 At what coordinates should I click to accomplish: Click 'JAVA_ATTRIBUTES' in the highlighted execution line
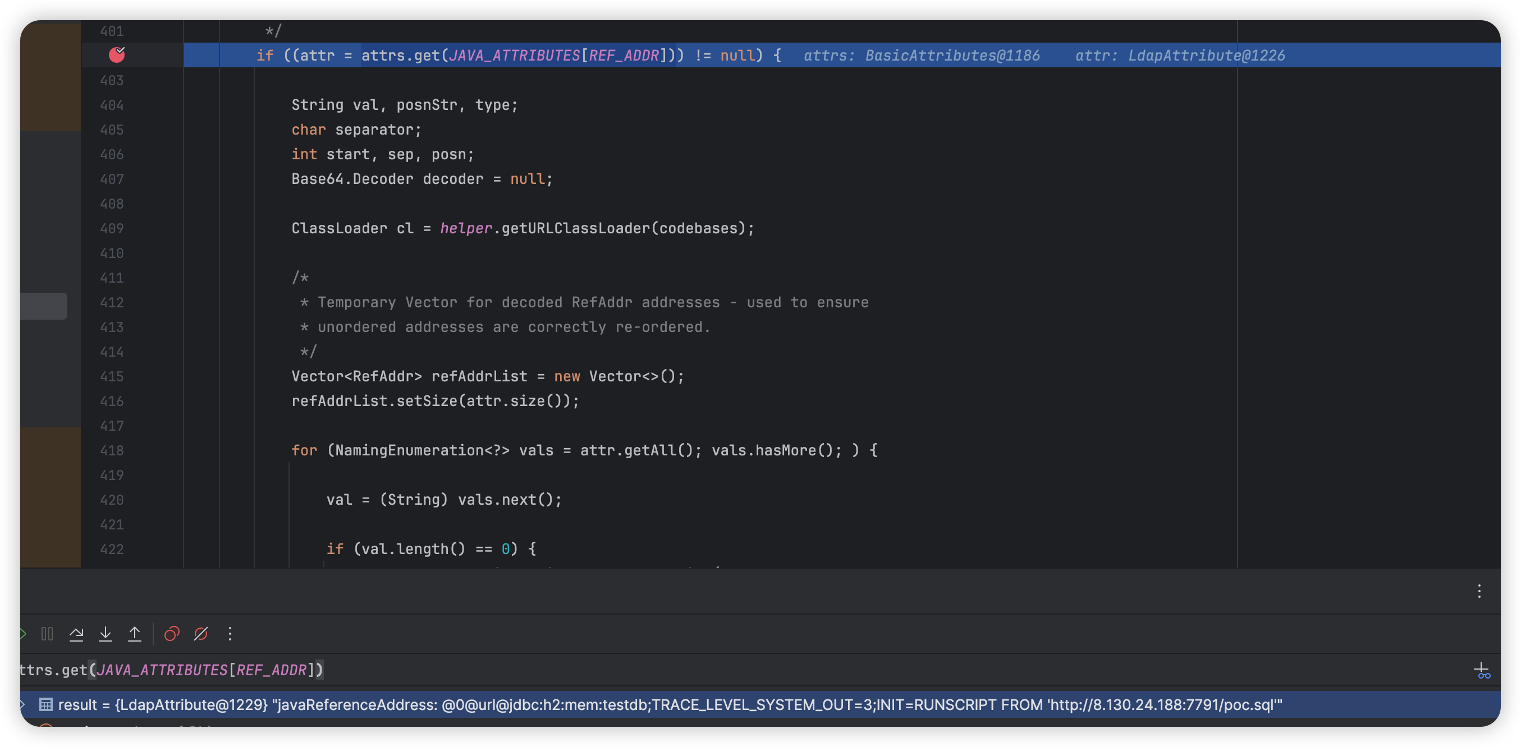[514, 56]
